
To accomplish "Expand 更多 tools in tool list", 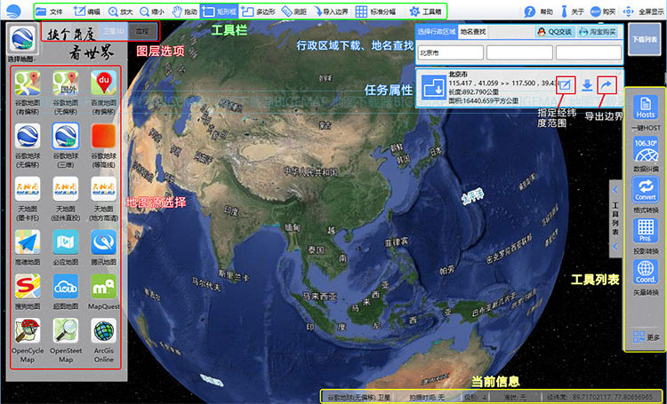I will pyautogui.click(x=647, y=337).
